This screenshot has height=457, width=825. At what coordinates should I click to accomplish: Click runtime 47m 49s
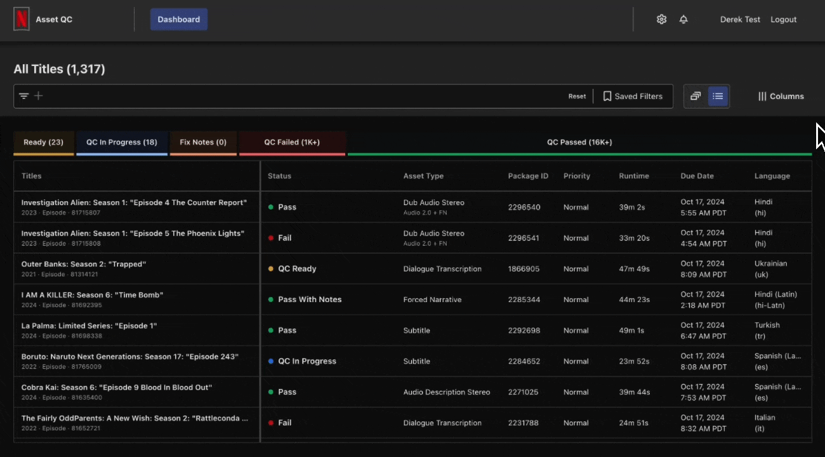[x=635, y=268]
